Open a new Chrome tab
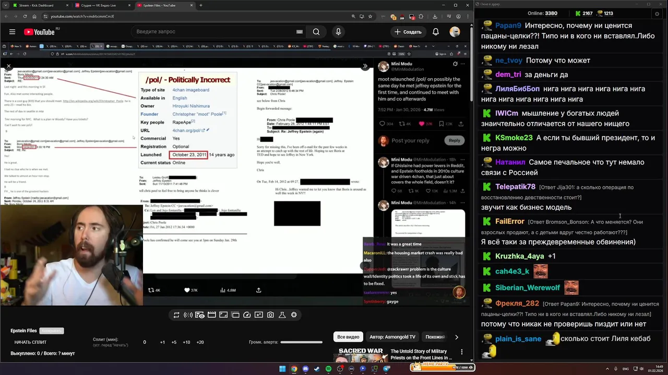 (x=201, y=5)
